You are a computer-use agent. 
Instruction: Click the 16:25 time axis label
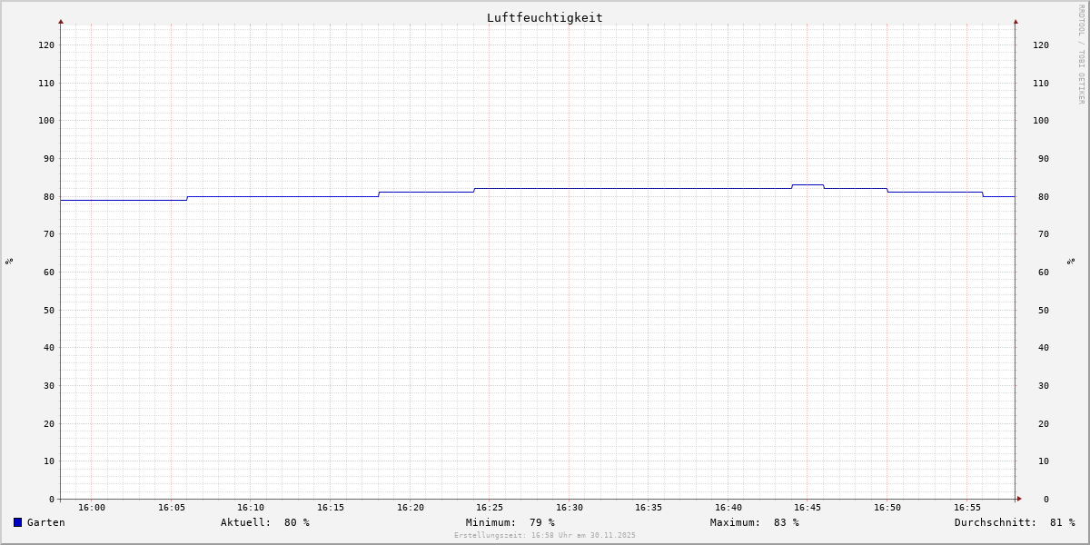[x=490, y=507]
